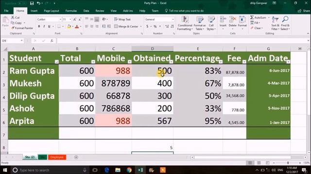Click the Copy command

pyautogui.click(x=17, y=23)
